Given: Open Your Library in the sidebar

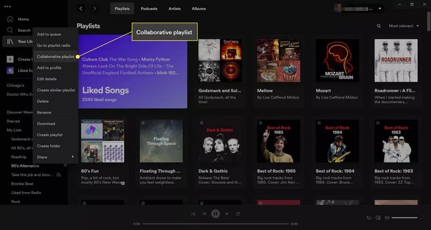Looking at the screenshot, I should [18, 42].
